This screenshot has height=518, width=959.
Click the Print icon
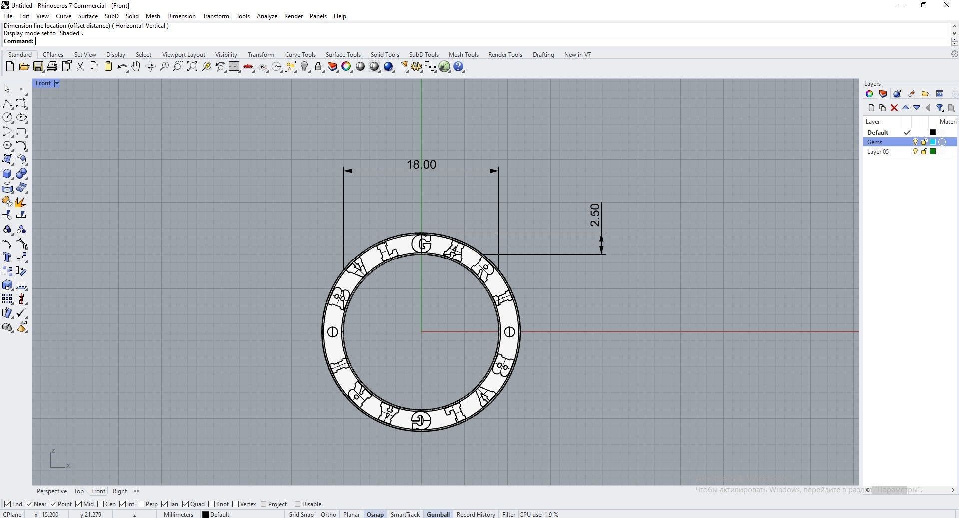[52, 67]
